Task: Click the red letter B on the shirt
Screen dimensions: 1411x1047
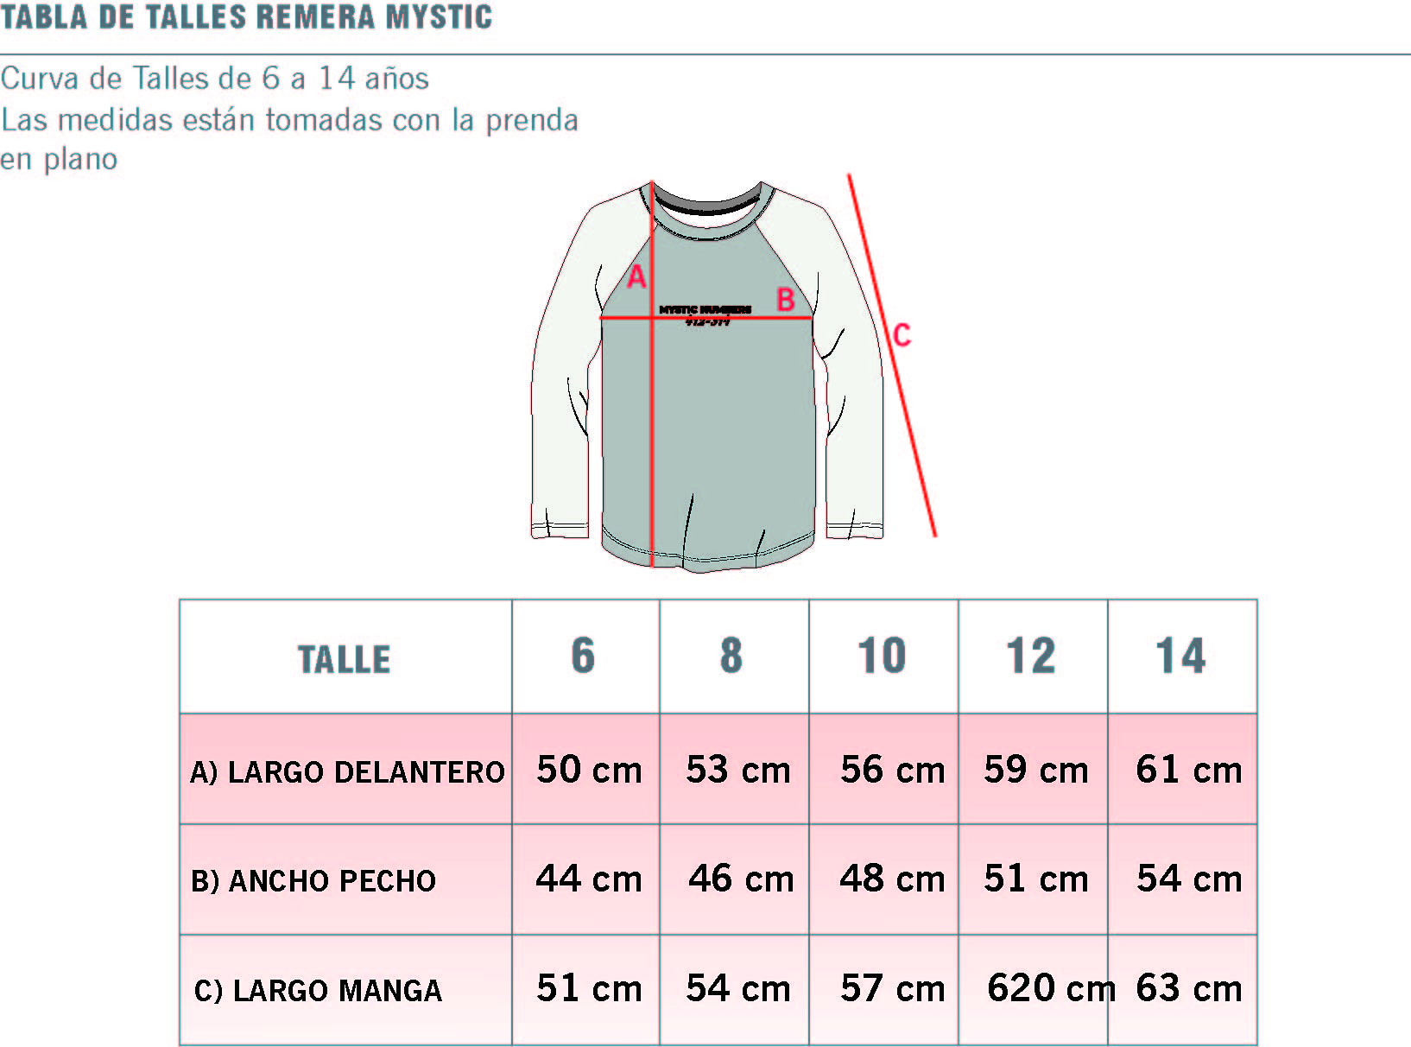Action: [x=785, y=300]
